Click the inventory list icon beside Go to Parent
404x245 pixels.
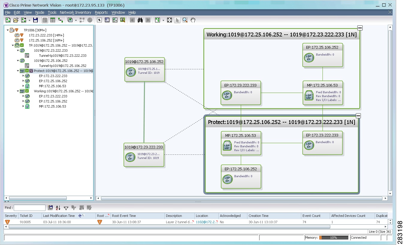pos(107,20)
